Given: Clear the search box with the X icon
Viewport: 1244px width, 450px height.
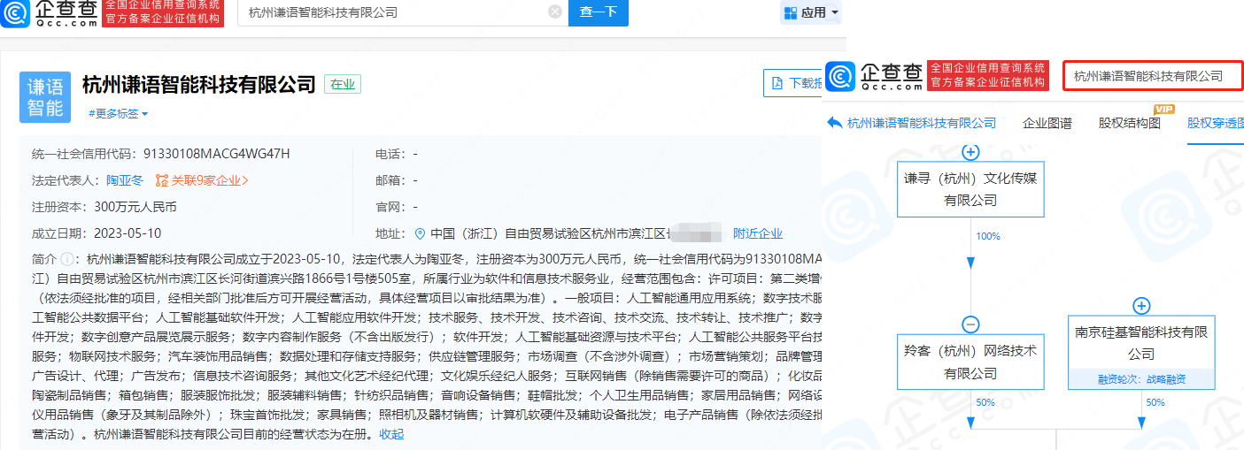Looking at the screenshot, I should click(x=555, y=12).
